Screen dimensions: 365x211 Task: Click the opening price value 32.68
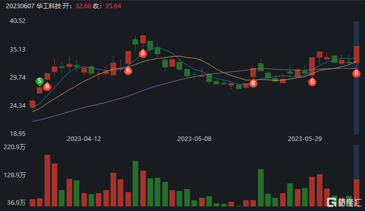coord(83,6)
